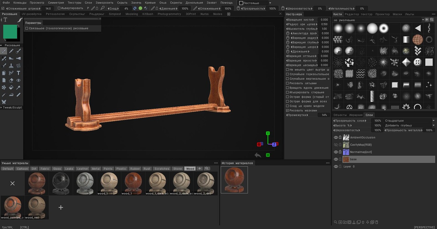Select the Metal smart materials category
Viewport: 437px width, 229px height.
click(x=96, y=169)
